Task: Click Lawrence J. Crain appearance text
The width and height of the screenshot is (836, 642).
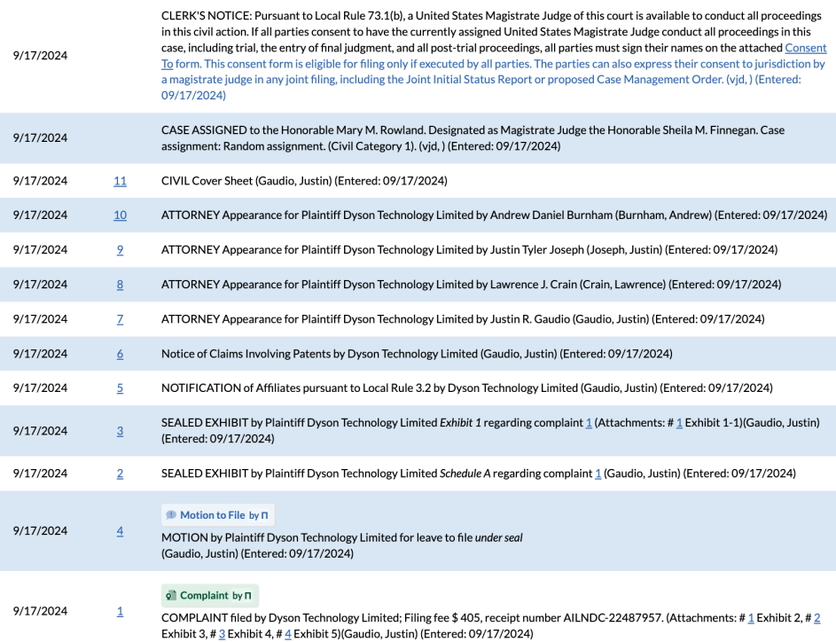Action: pos(472,285)
